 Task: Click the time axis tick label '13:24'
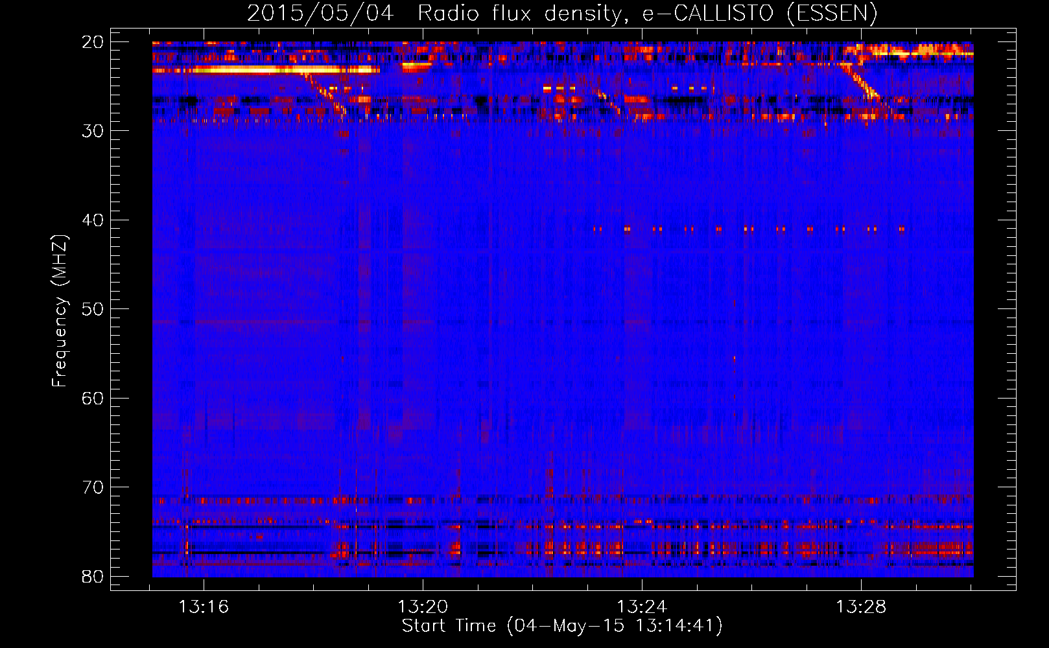pyautogui.click(x=642, y=607)
